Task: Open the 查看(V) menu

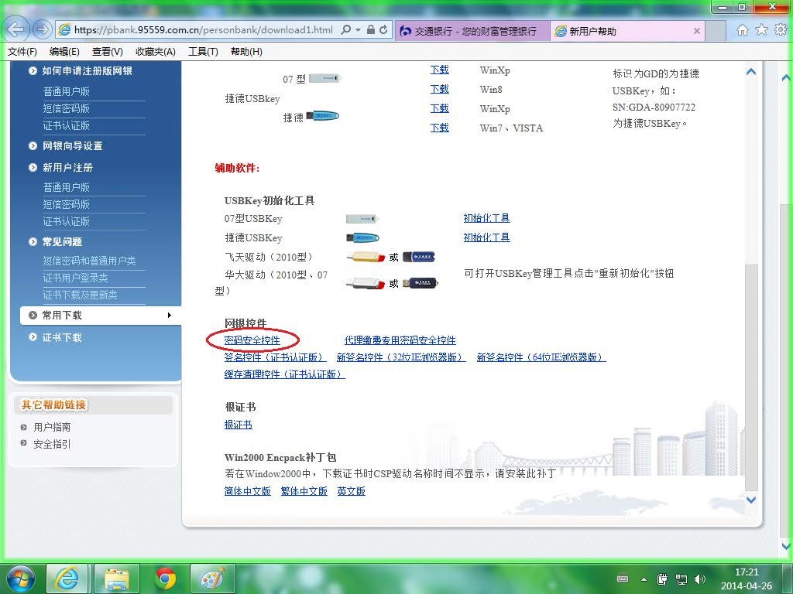Action: point(107,52)
